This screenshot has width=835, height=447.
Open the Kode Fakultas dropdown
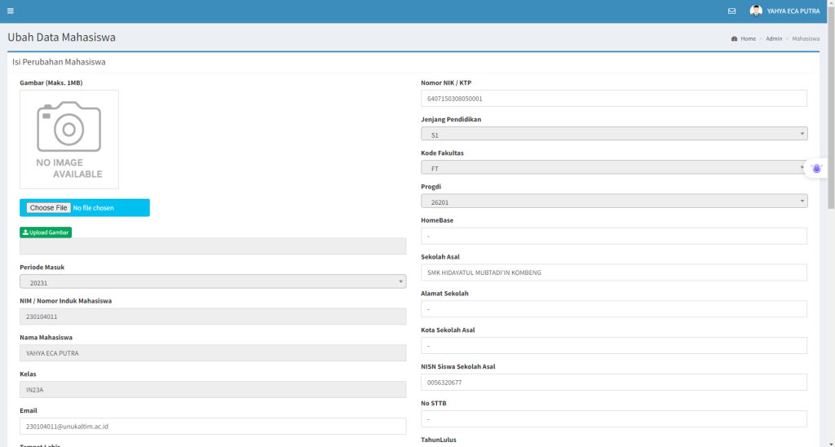point(613,167)
